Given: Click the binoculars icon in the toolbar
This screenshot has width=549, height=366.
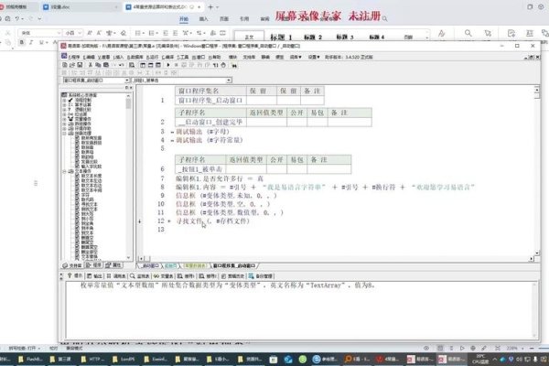Looking at the screenshot, I should 234,65.
